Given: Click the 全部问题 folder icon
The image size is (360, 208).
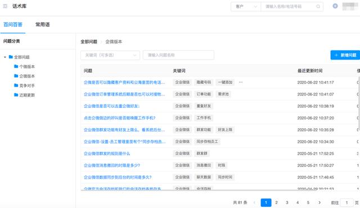Looking at the screenshot, I should tap(11, 57).
